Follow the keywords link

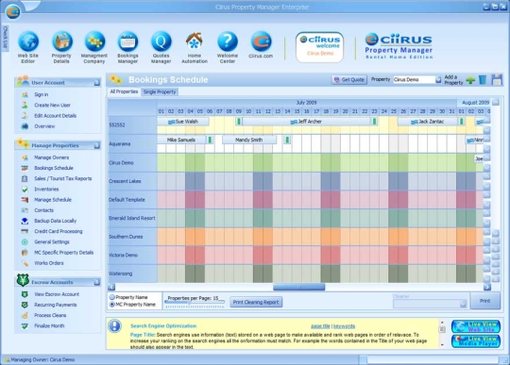344,326
